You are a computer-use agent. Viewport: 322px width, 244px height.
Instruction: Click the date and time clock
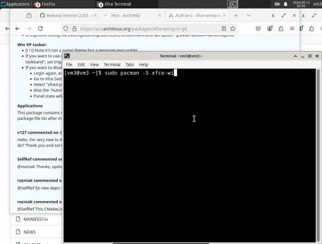301,4
